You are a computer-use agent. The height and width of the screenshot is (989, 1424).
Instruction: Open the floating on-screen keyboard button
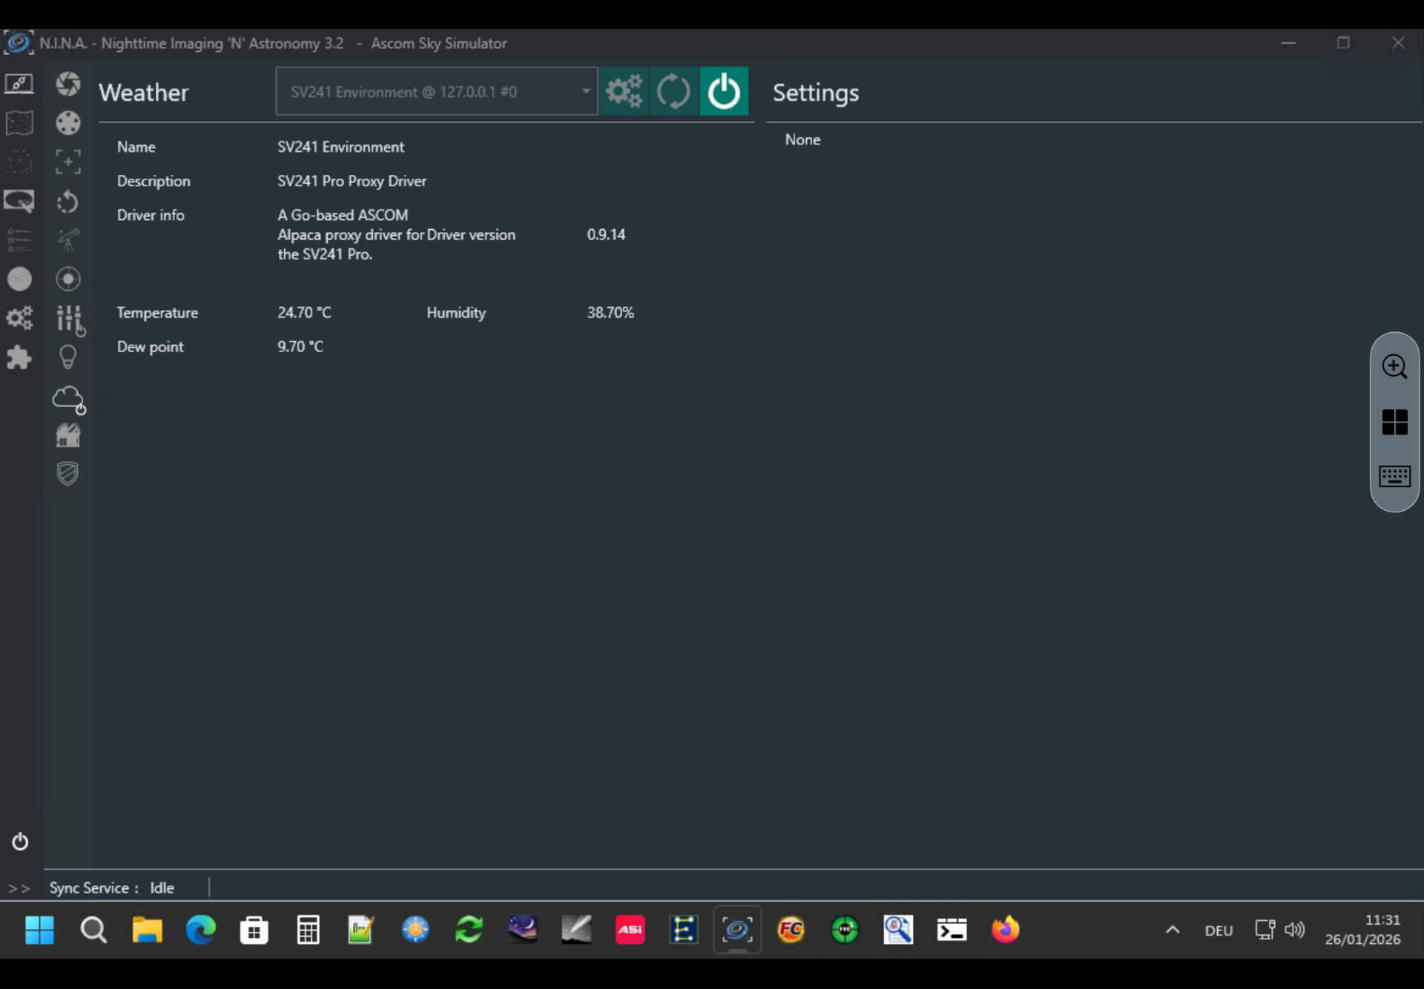(x=1395, y=476)
